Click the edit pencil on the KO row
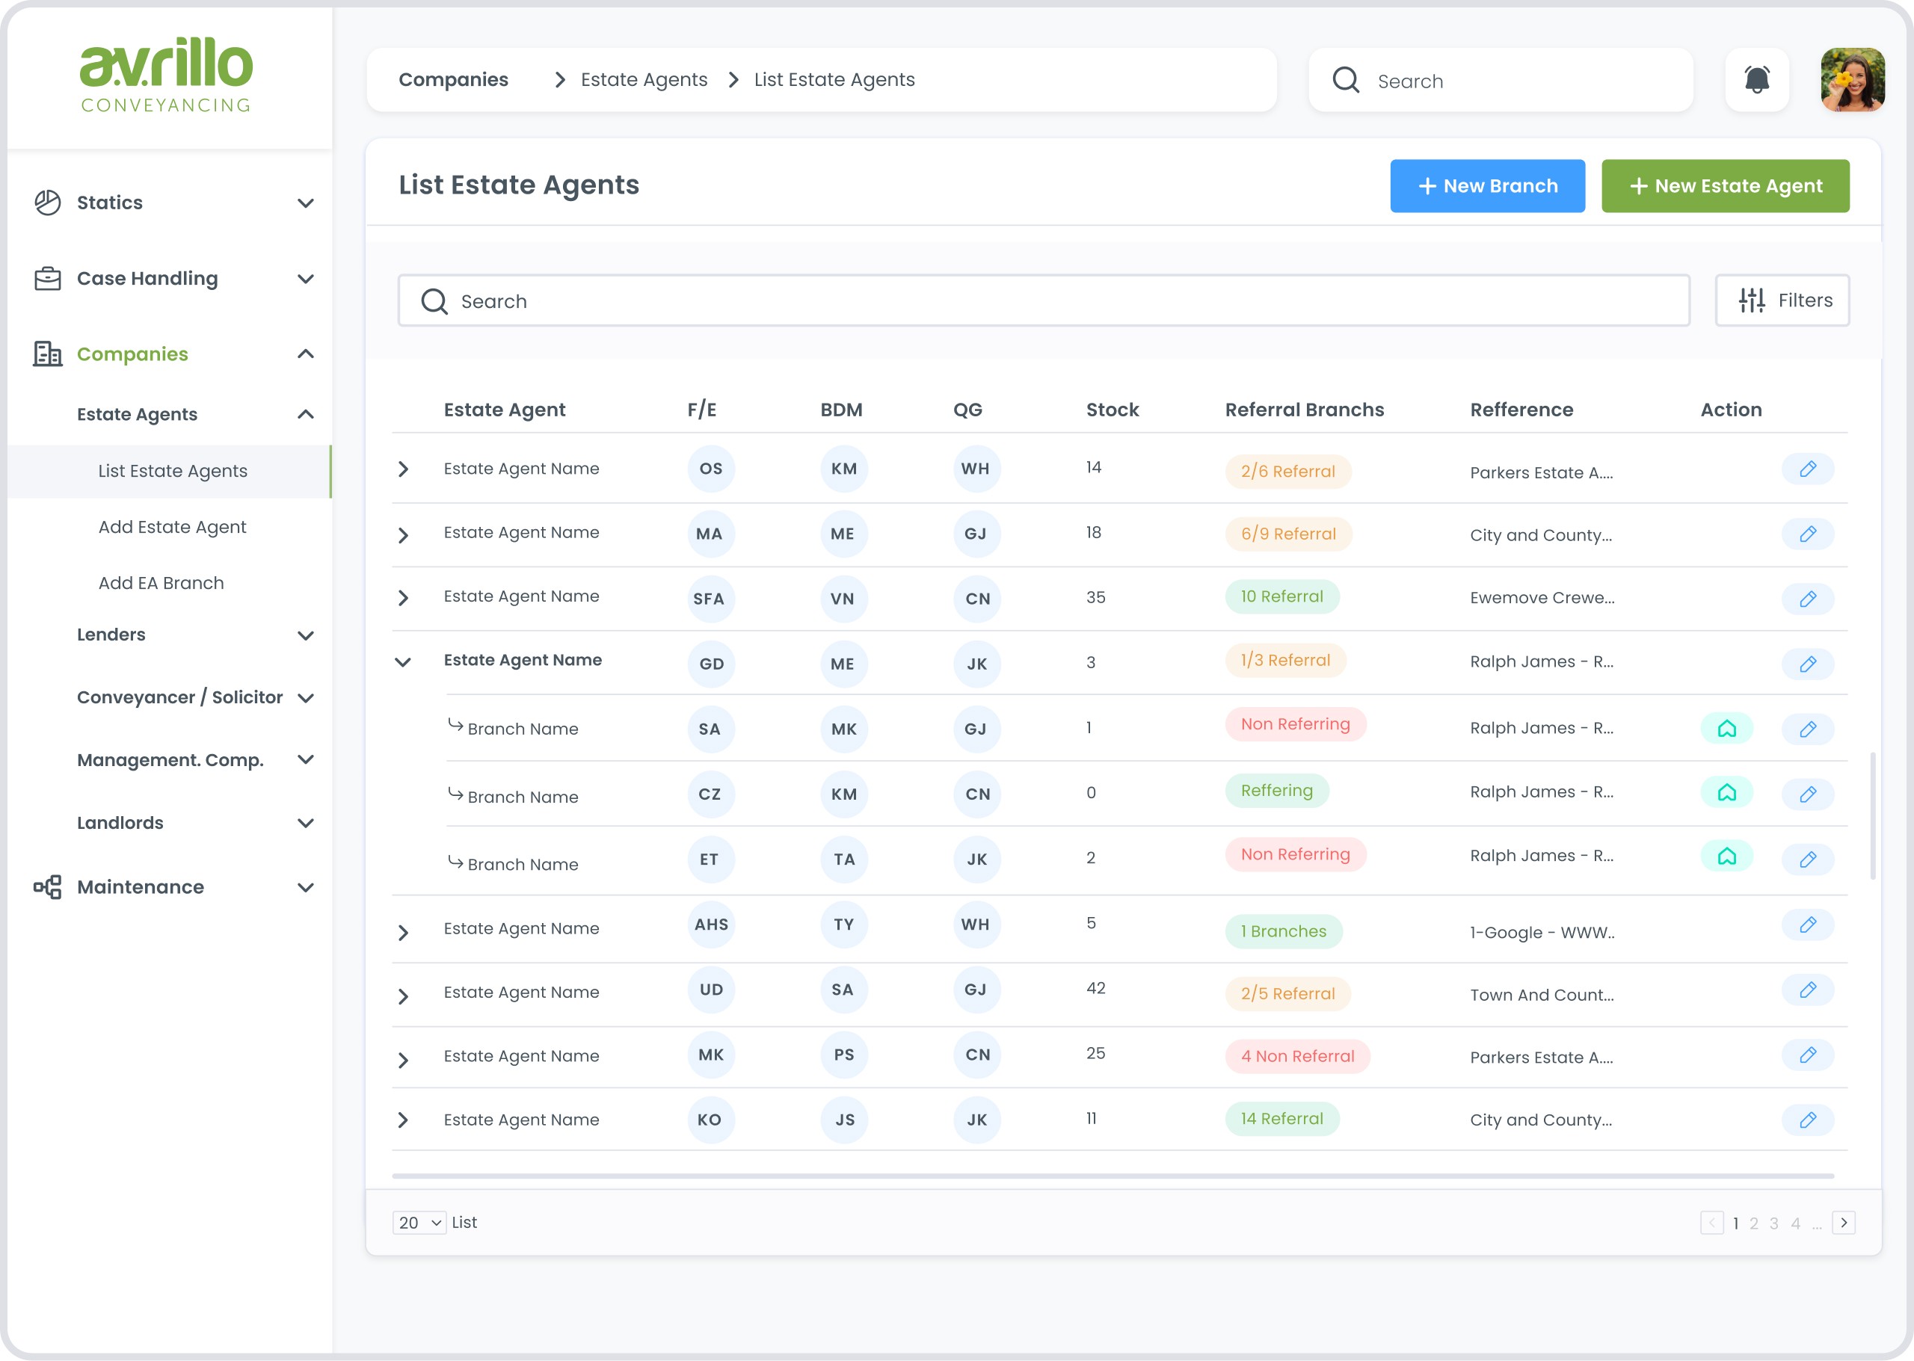 point(1808,1120)
